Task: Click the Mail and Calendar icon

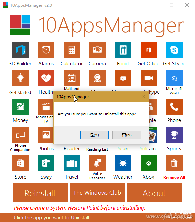Action: click(72, 78)
